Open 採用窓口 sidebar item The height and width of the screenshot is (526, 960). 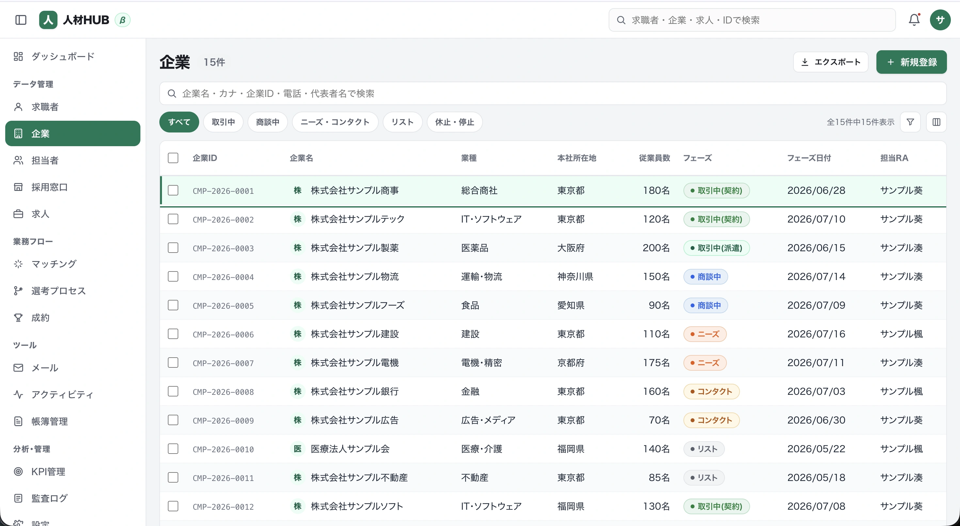(x=73, y=187)
